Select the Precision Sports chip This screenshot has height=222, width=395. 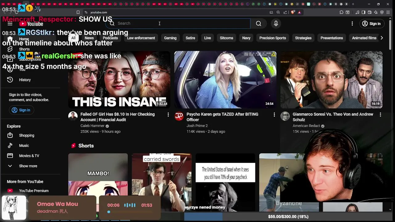coord(273,38)
